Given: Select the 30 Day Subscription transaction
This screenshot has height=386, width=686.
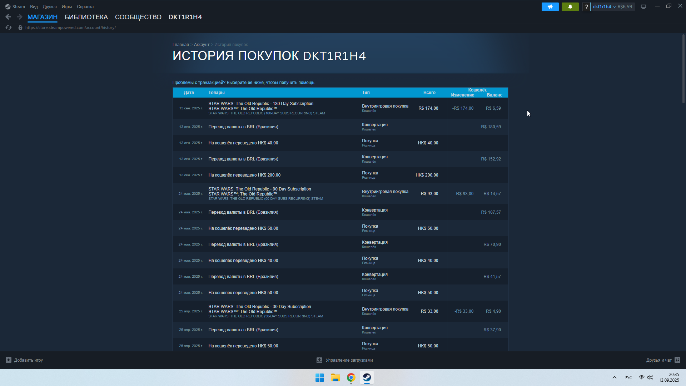Looking at the screenshot, I should pyautogui.click(x=340, y=311).
